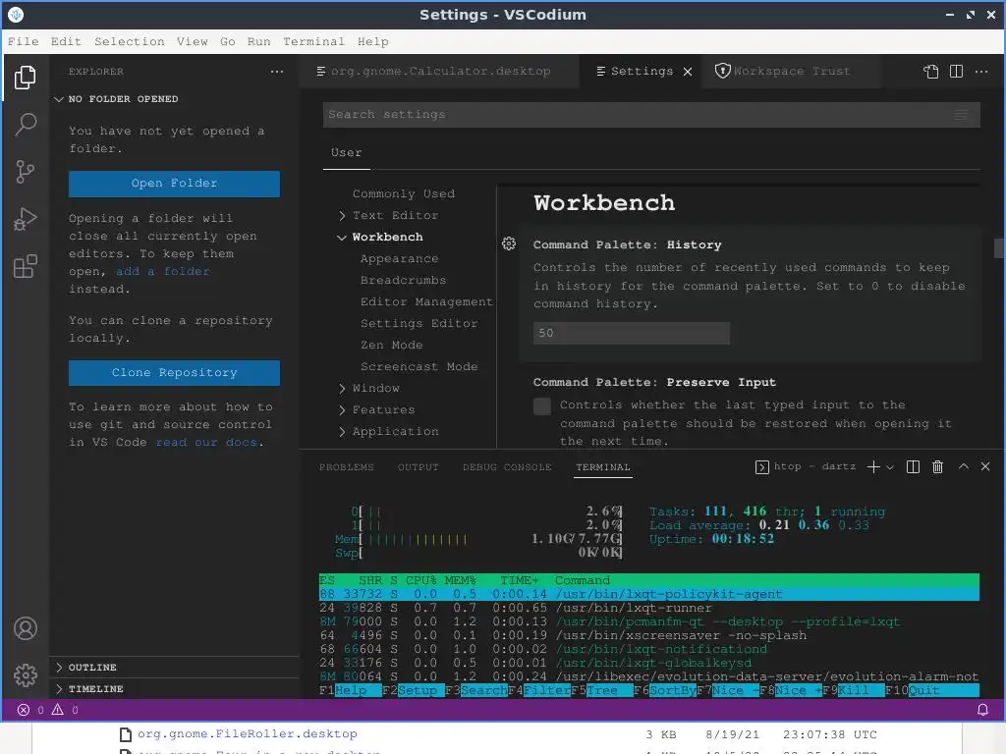The width and height of the screenshot is (1006, 754).
Task: Expand the Application settings group
Action: 342,432
